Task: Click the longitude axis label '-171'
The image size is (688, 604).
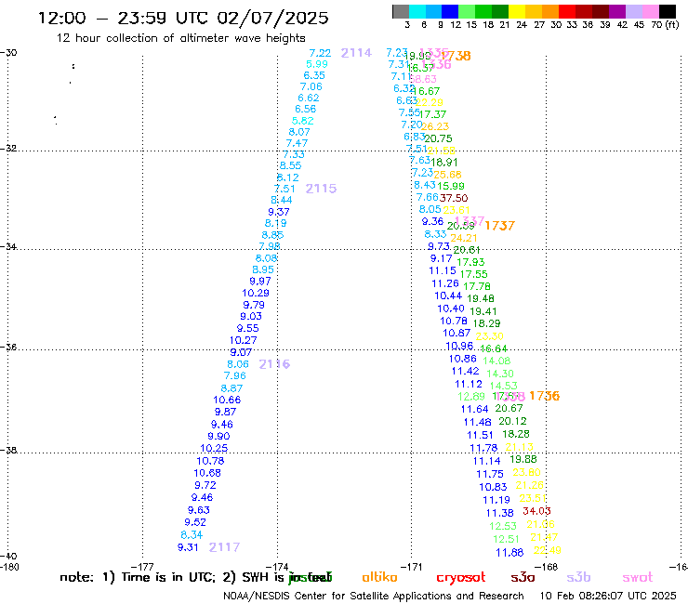Action: click(x=412, y=567)
